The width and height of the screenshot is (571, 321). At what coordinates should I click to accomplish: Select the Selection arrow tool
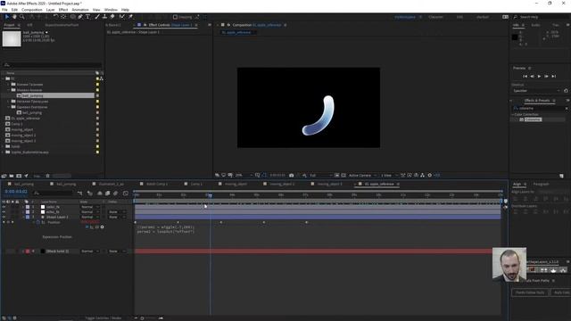click(6, 17)
